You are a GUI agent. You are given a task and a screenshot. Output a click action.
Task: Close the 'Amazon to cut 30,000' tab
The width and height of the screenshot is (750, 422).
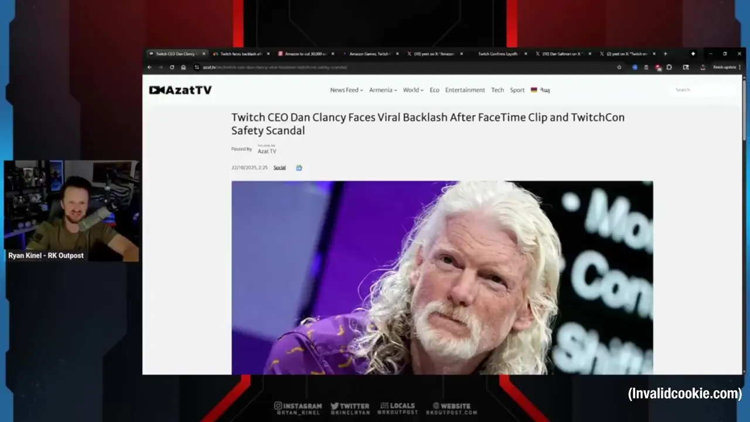[x=333, y=54]
